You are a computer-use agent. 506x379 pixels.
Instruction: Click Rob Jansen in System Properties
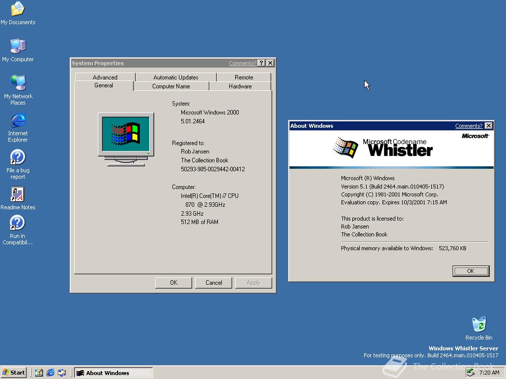pos(195,152)
